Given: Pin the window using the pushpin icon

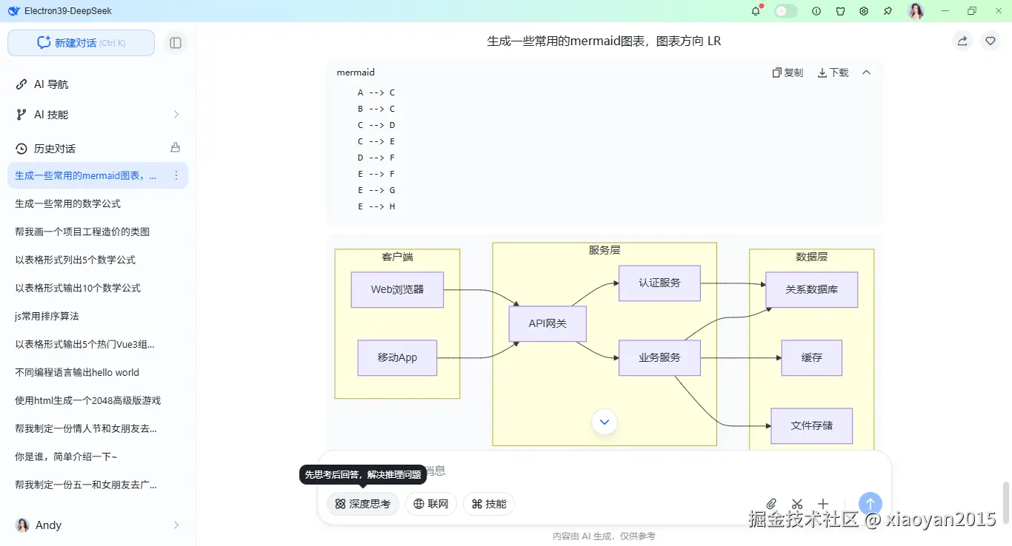Looking at the screenshot, I should 887,10.
